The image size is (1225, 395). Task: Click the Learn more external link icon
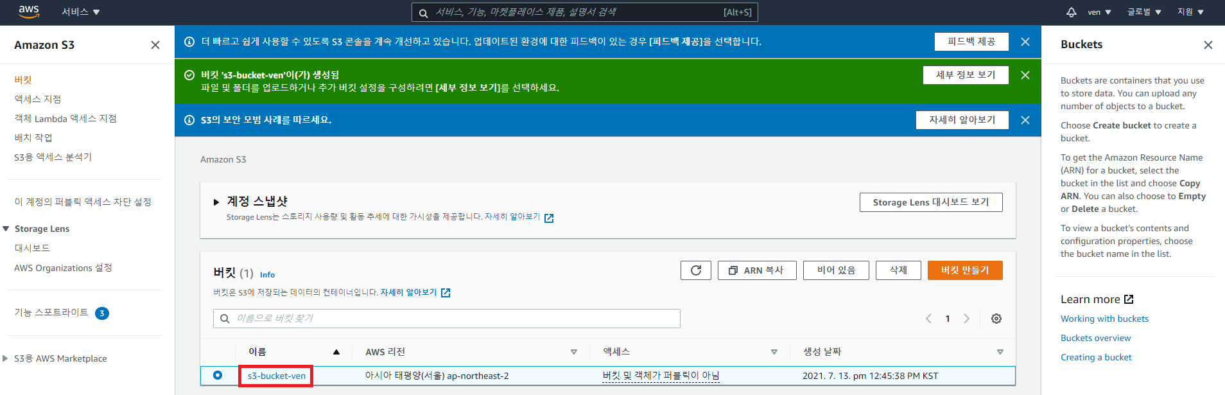(1129, 299)
